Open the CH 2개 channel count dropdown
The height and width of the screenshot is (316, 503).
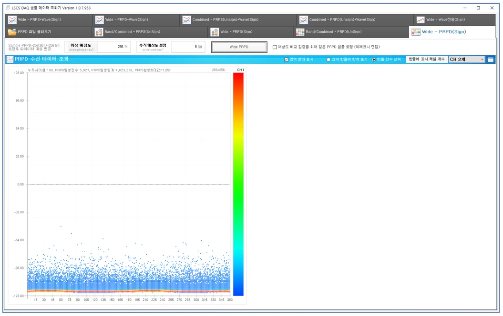pos(467,59)
